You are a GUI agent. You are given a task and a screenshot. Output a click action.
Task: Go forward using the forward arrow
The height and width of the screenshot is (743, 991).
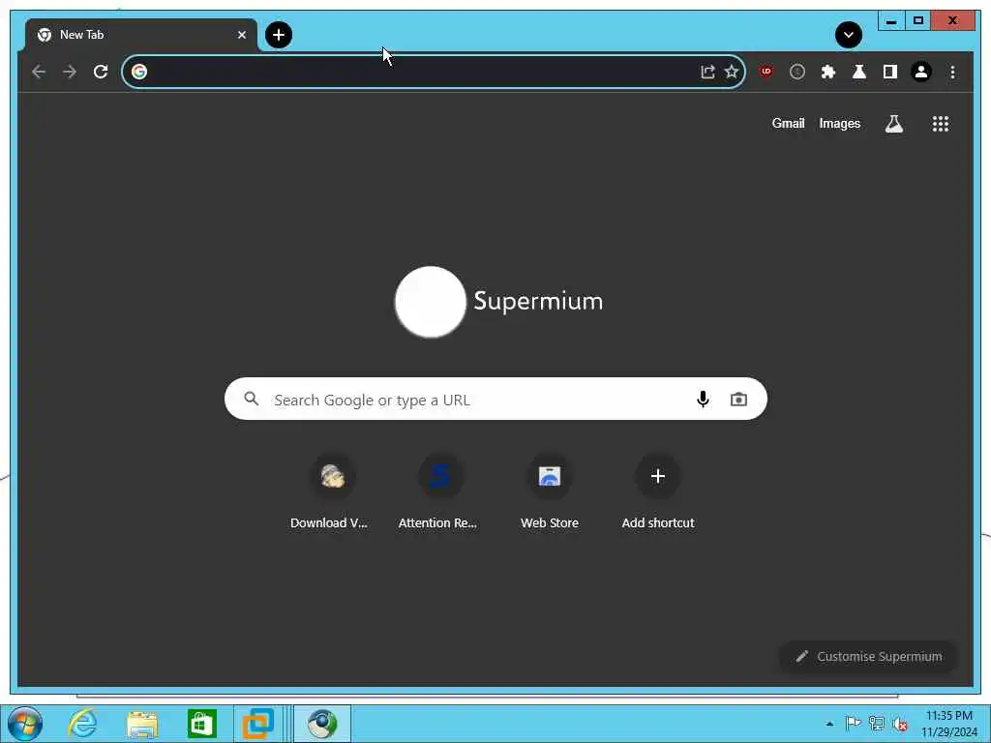(70, 72)
